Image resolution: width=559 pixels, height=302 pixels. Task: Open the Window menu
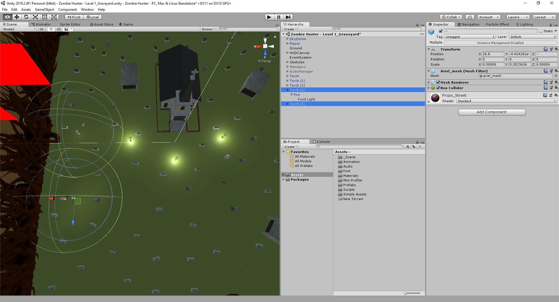point(87,10)
